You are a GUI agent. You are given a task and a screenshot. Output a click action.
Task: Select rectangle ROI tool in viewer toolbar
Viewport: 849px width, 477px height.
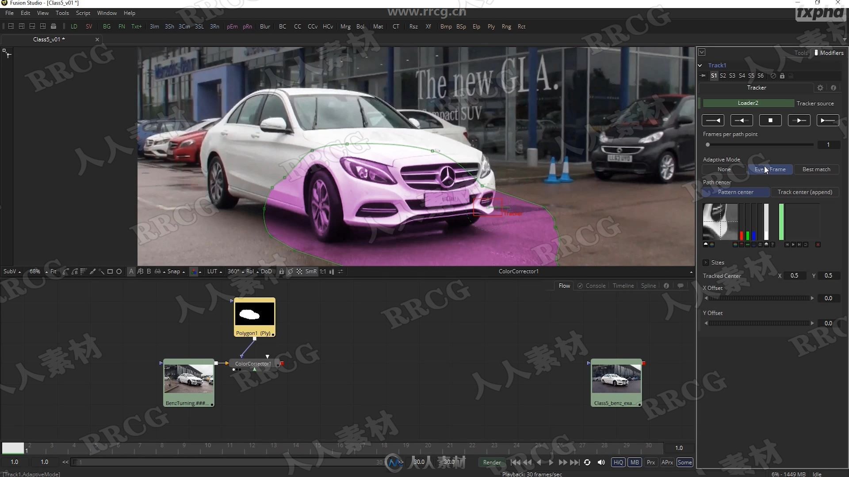[x=110, y=271]
